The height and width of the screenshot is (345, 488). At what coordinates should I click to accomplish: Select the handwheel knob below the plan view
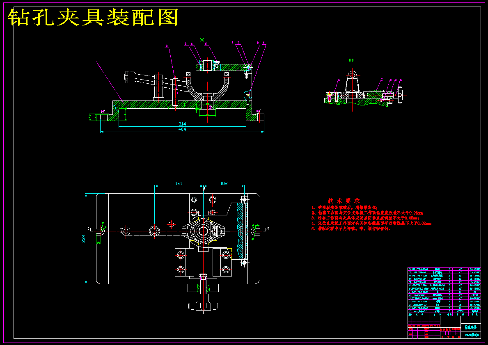pos(203,306)
